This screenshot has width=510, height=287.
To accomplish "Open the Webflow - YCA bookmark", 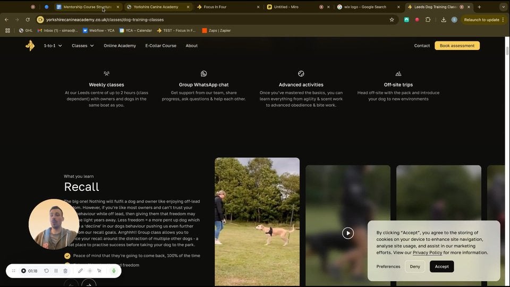I will [99, 30].
